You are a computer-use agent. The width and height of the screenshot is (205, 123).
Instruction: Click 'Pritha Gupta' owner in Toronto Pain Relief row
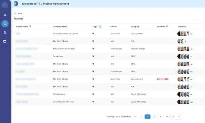click(116, 49)
